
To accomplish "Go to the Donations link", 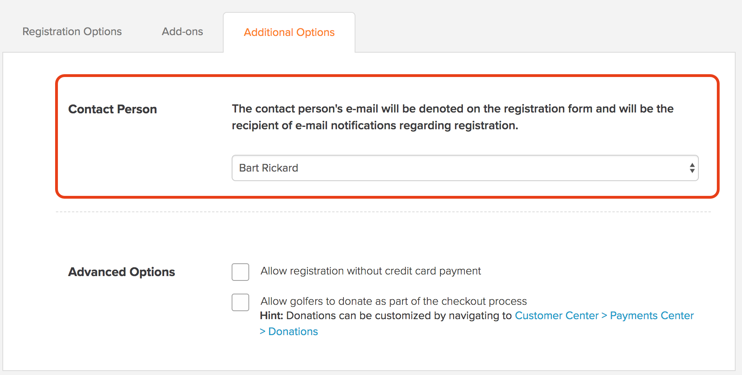I will (x=293, y=332).
